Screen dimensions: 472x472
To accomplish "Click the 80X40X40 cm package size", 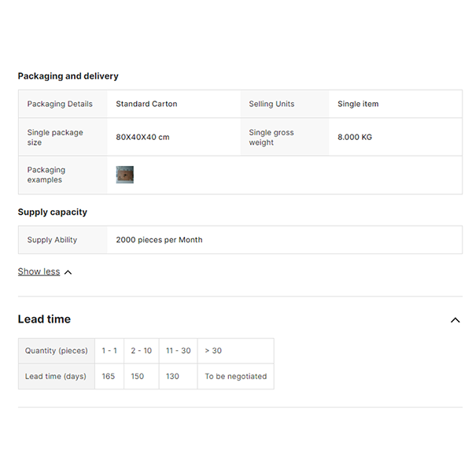I will (x=142, y=138).
